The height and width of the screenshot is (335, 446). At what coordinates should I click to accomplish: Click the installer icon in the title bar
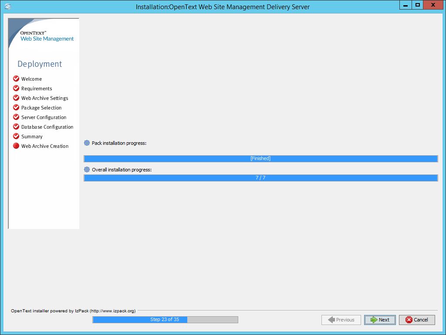pos(8,6)
